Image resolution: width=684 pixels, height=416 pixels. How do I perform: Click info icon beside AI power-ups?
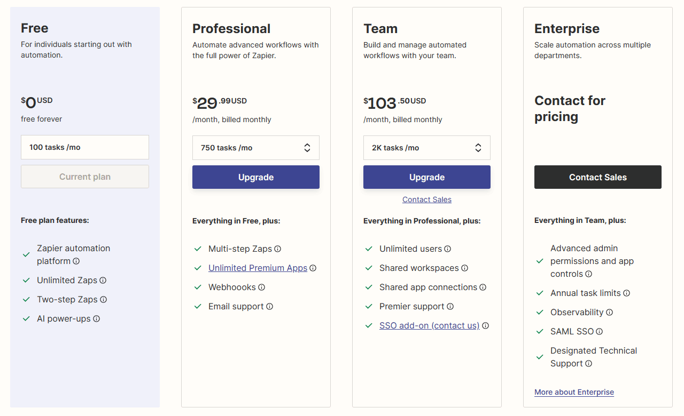click(97, 319)
